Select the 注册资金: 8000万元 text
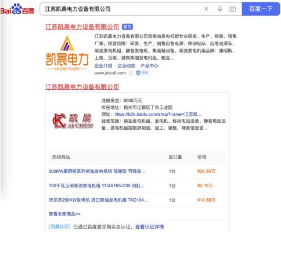 click(122, 100)
